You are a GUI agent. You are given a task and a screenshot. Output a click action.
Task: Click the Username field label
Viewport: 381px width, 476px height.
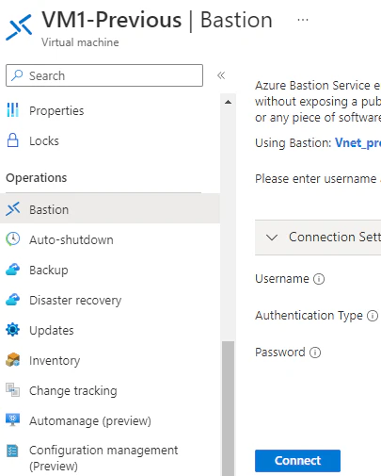pos(282,279)
